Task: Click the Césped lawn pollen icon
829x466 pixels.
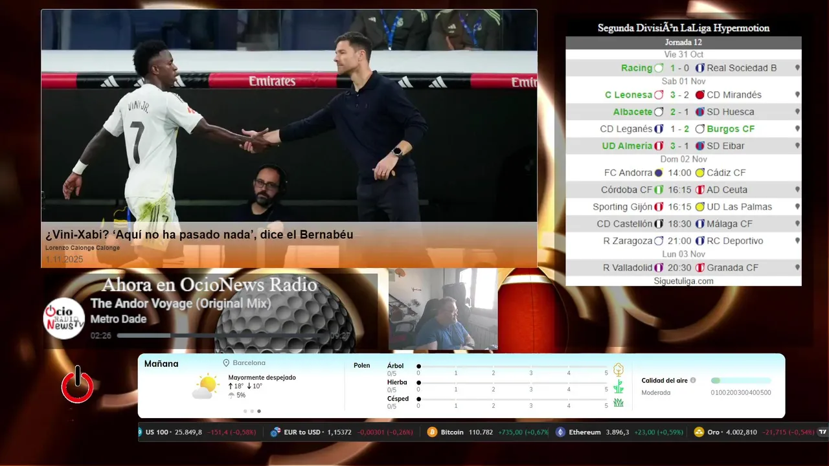Action: tap(619, 403)
